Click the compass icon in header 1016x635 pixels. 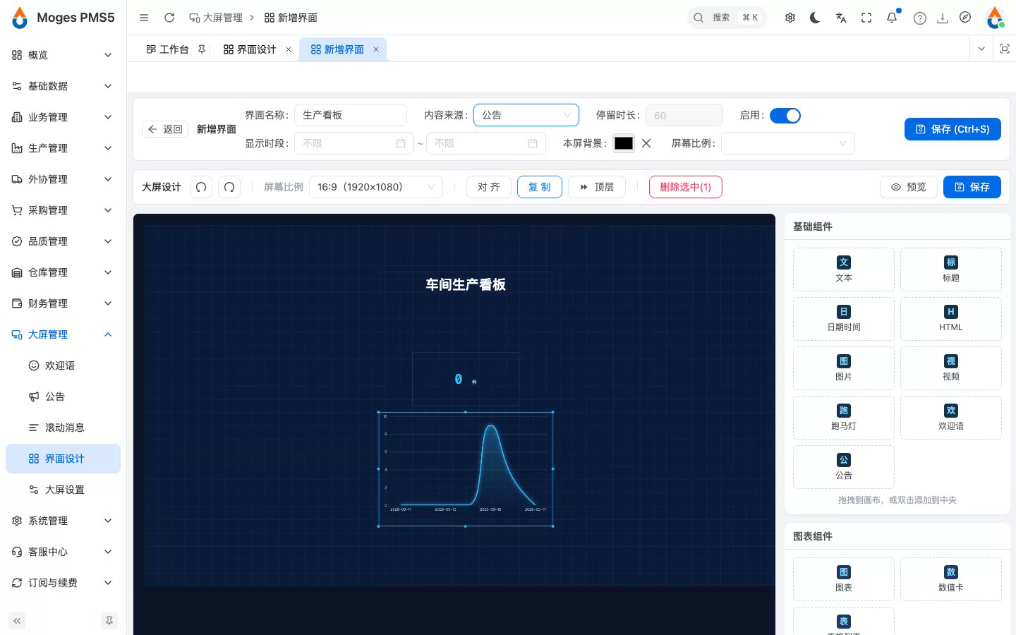[x=965, y=18]
